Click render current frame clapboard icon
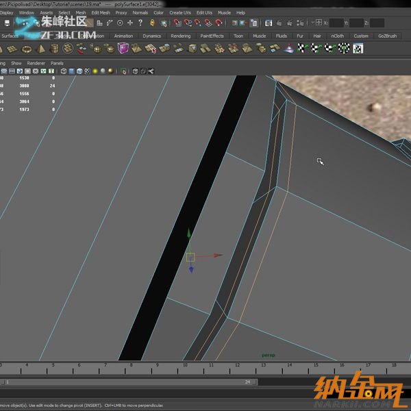Image resolution: width=411 pixels, height=411 pixels. (x=279, y=23)
